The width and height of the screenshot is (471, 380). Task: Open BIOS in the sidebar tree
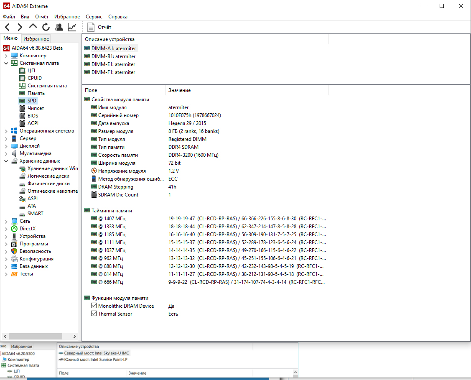(33, 116)
